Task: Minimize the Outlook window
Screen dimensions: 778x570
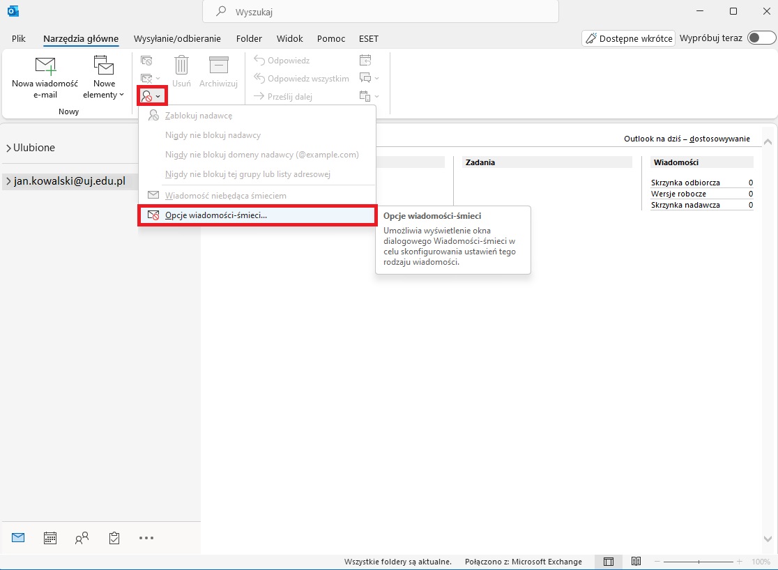Action: point(700,11)
